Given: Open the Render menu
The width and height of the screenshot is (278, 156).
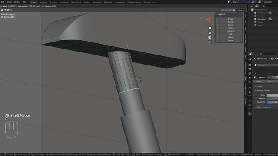Looking at the screenshot, I should click(x=9, y=2).
